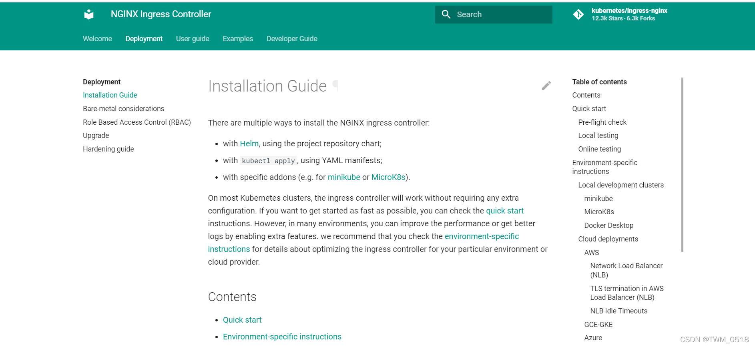The height and width of the screenshot is (347, 755).
Task: Click the git repository icon
Action: (578, 14)
